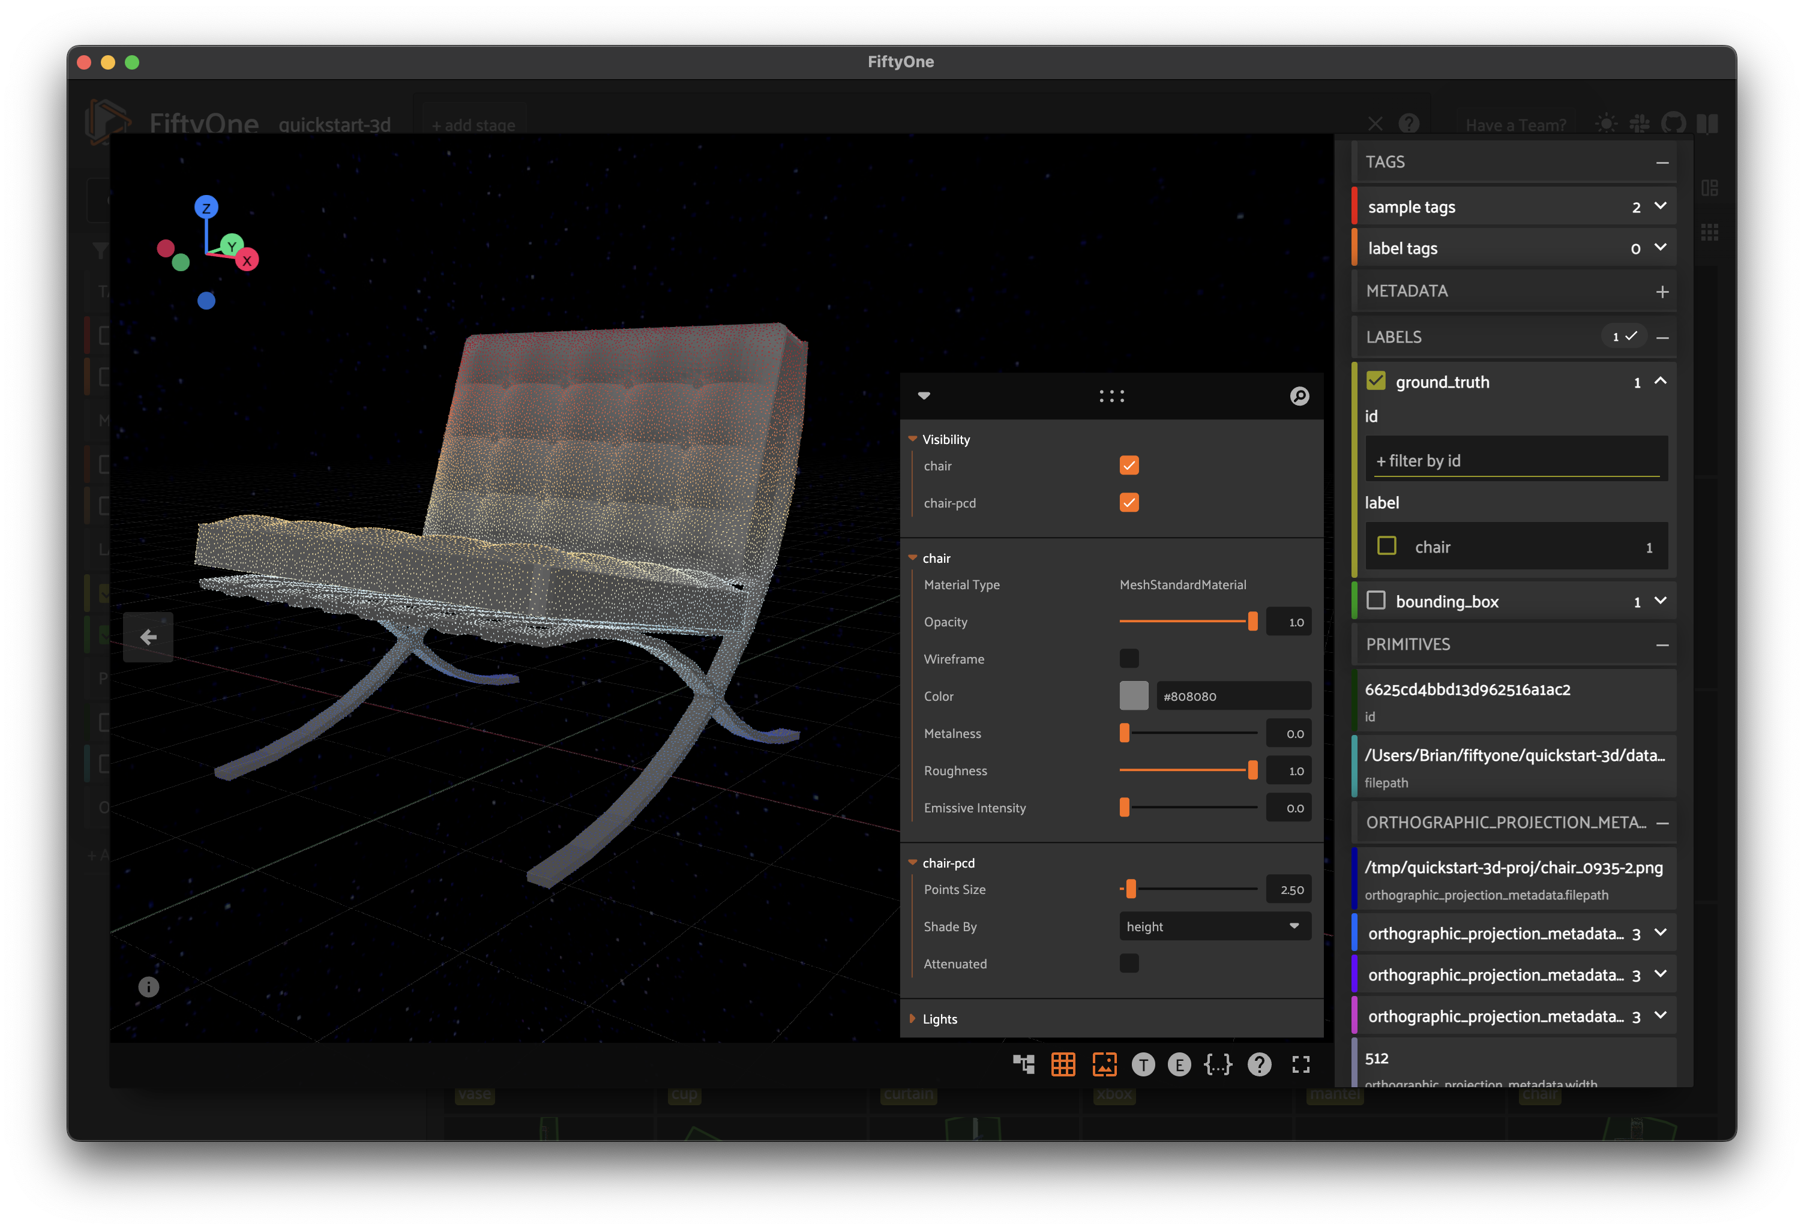Viewport: 1804px width, 1230px height.
Task: Switch to ego view with E icon
Action: pyautogui.click(x=1179, y=1065)
